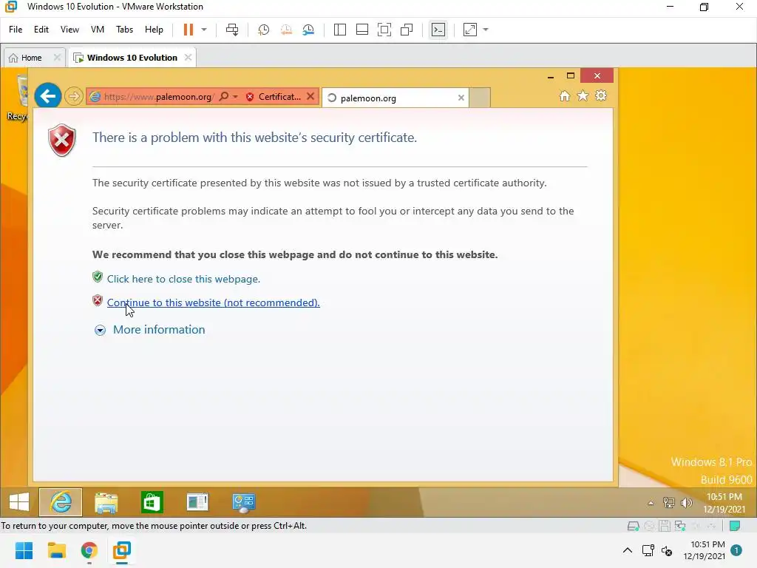This screenshot has height=568, width=757.
Task: Close the VMware Home tab
Action: 57,58
